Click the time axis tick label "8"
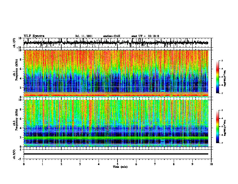238x184 pixels. pos(174,164)
